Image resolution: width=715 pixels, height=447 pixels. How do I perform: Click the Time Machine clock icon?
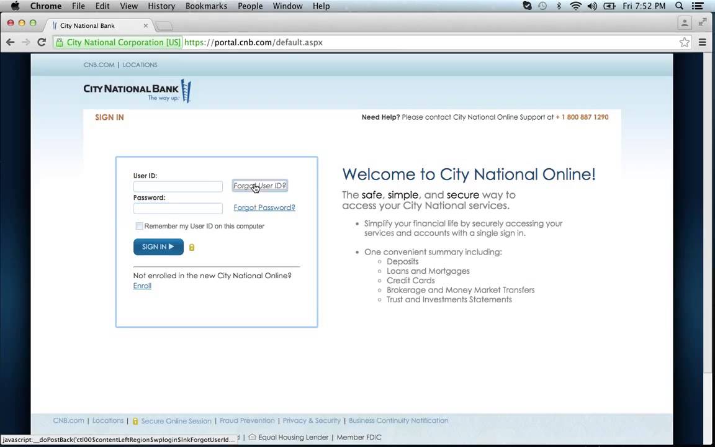coord(542,6)
